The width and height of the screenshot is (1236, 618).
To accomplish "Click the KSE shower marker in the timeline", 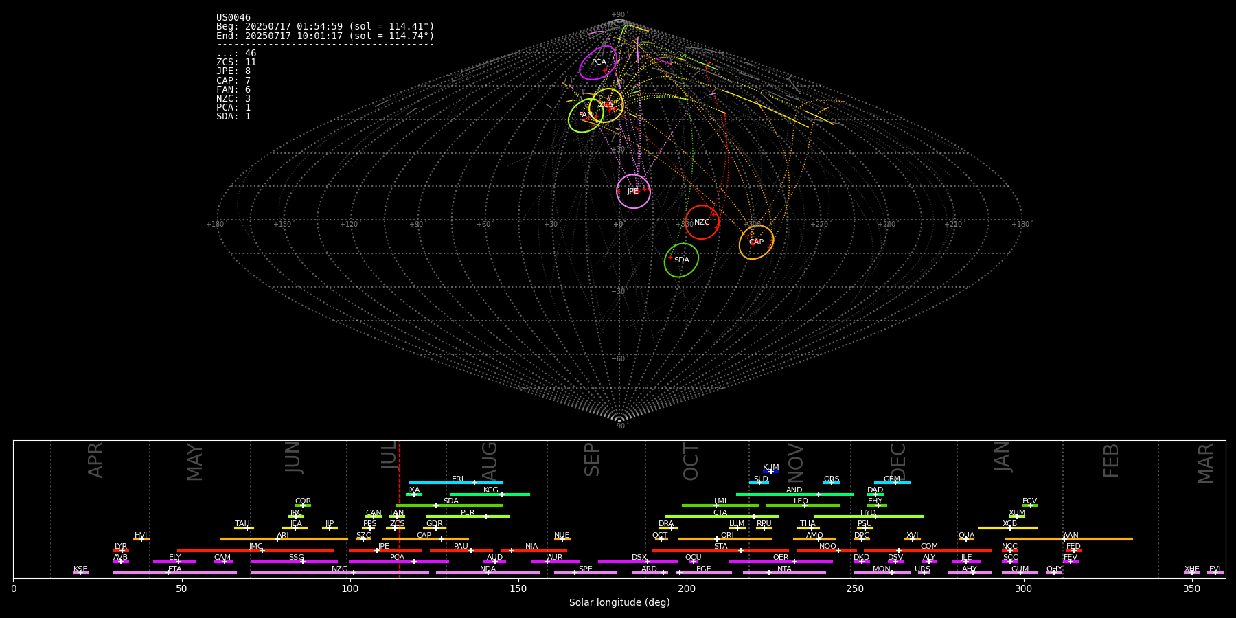I will (x=80, y=573).
